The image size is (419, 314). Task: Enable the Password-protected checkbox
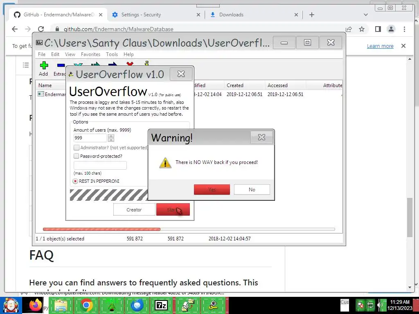tap(77, 156)
